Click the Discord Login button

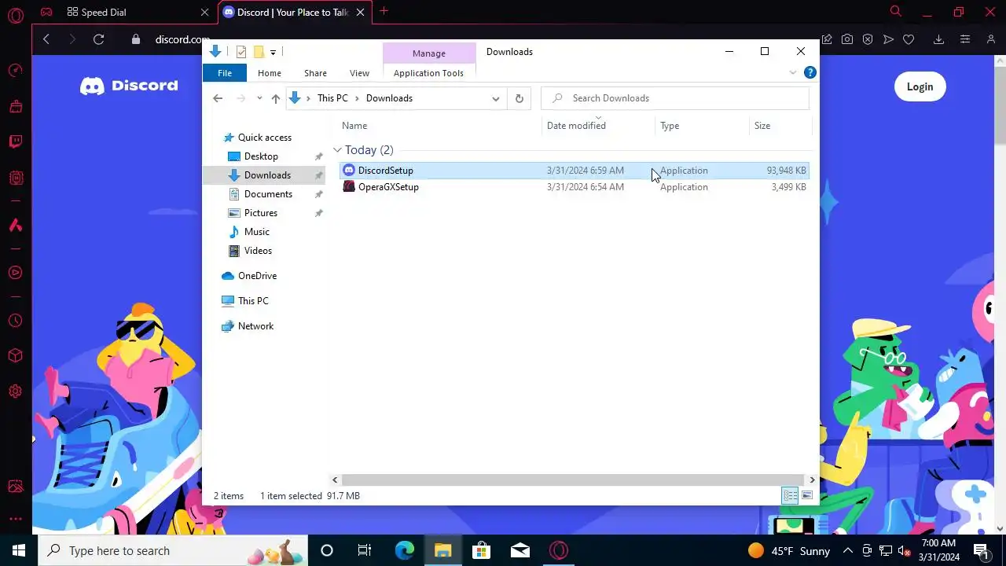[920, 86]
